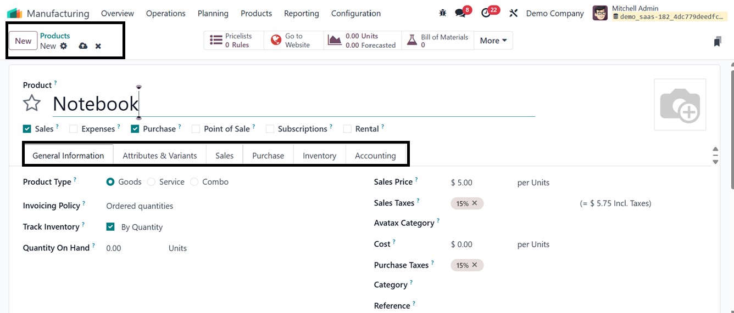Image resolution: width=734 pixels, height=313 pixels.
Task: Discard changes with the X icon
Action: click(98, 46)
